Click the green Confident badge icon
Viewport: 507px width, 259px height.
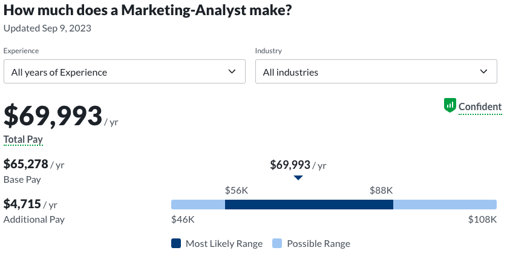click(450, 105)
